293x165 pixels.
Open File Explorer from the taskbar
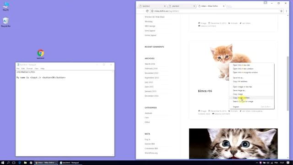pos(25,163)
